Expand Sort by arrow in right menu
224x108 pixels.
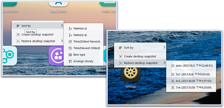164,47
